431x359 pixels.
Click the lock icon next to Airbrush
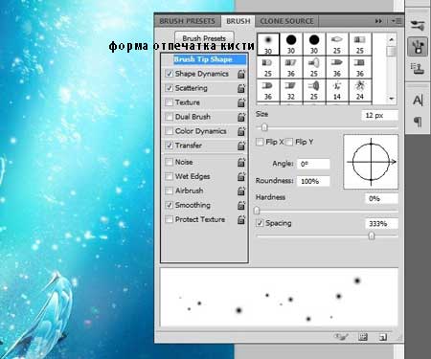tap(241, 191)
